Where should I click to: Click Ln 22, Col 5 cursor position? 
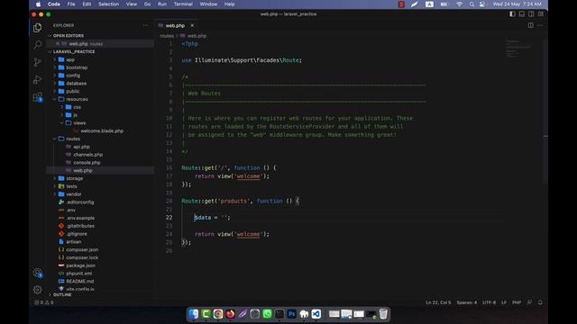click(438, 302)
